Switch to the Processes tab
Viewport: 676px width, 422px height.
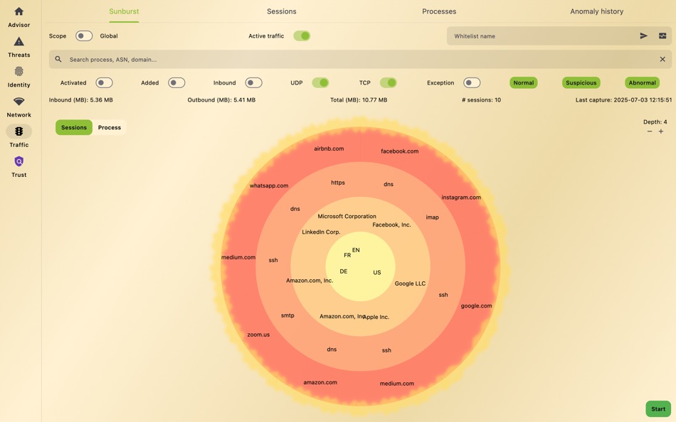coord(439,11)
